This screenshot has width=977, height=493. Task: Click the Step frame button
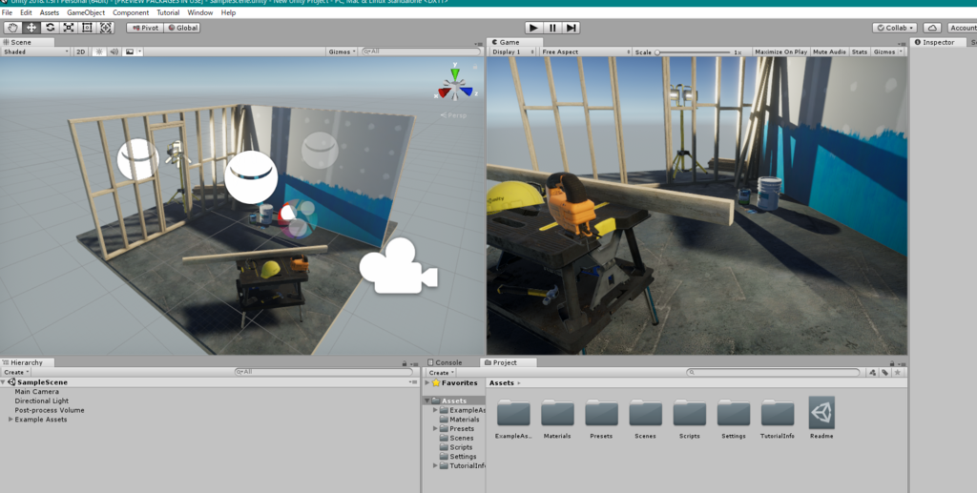coord(571,28)
